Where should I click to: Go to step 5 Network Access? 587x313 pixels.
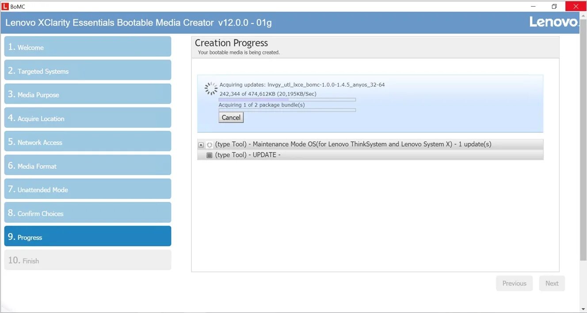pos(88,141)
